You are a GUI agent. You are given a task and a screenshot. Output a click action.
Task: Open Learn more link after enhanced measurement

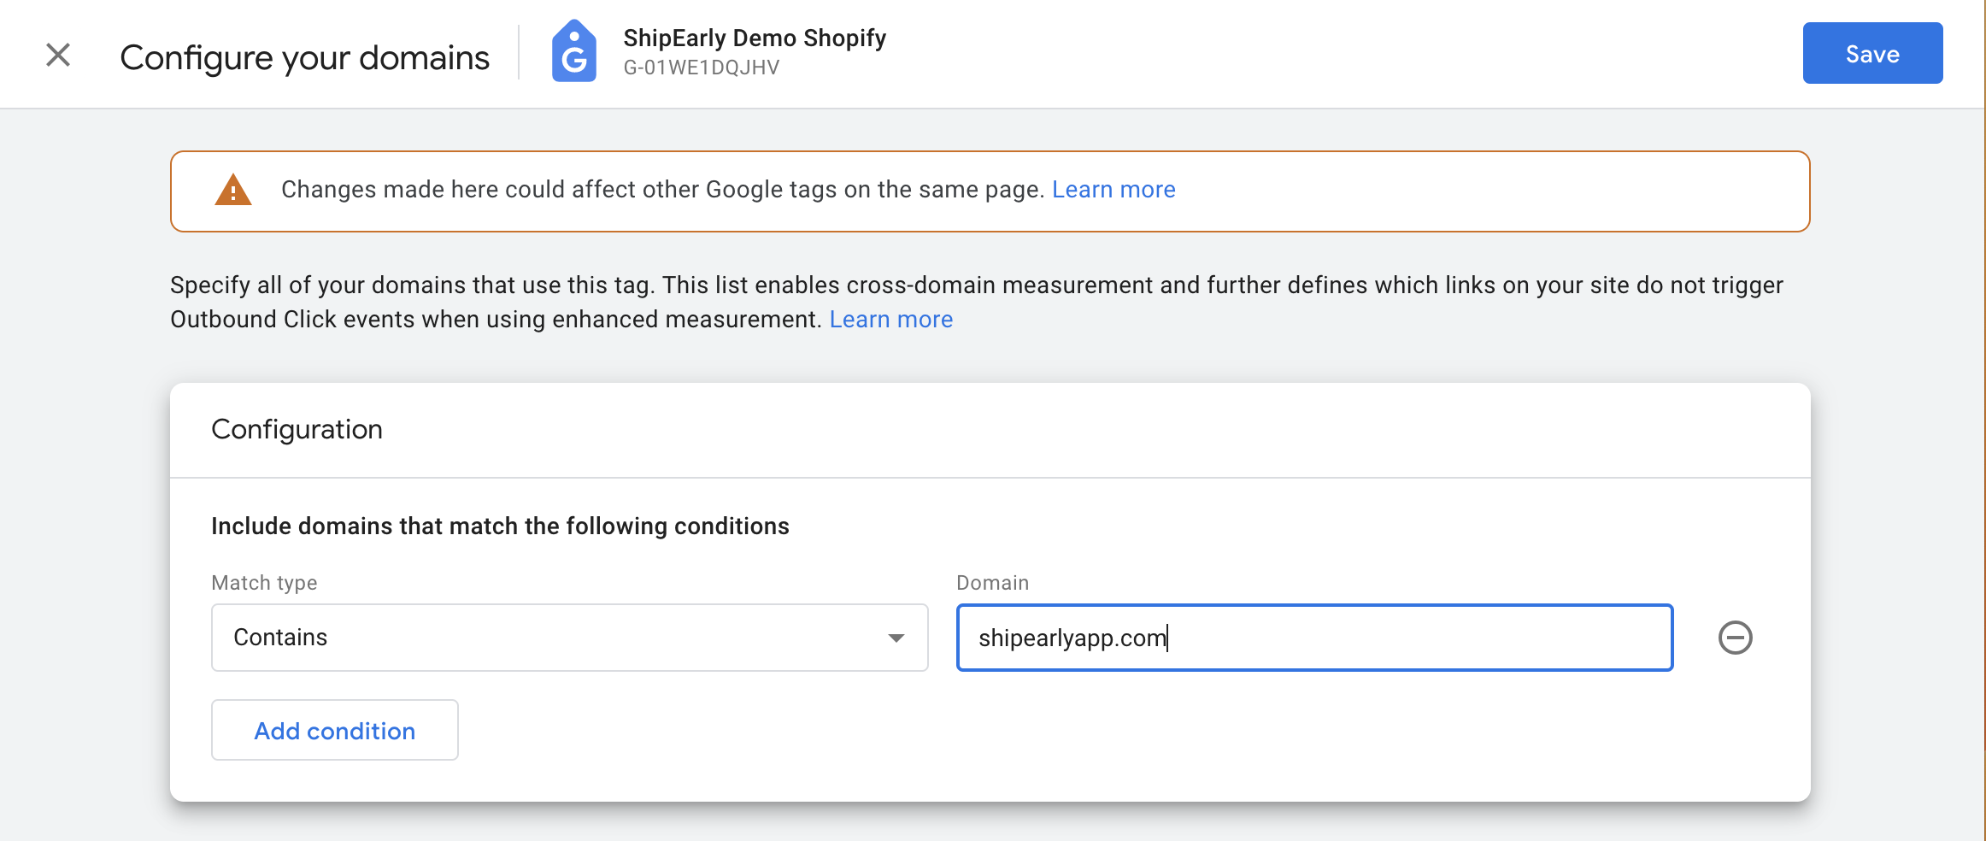pyautogui.click(x=891, y=320)
